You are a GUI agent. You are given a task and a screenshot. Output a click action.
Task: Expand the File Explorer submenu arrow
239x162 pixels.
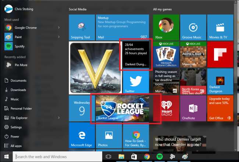pos(59,118)
